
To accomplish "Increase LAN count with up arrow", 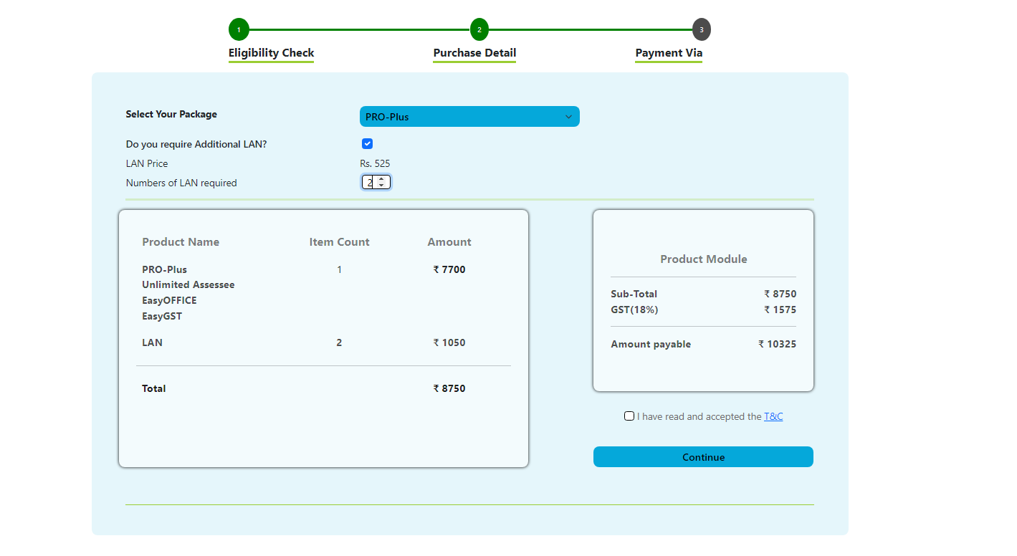I will coord(381,179).
